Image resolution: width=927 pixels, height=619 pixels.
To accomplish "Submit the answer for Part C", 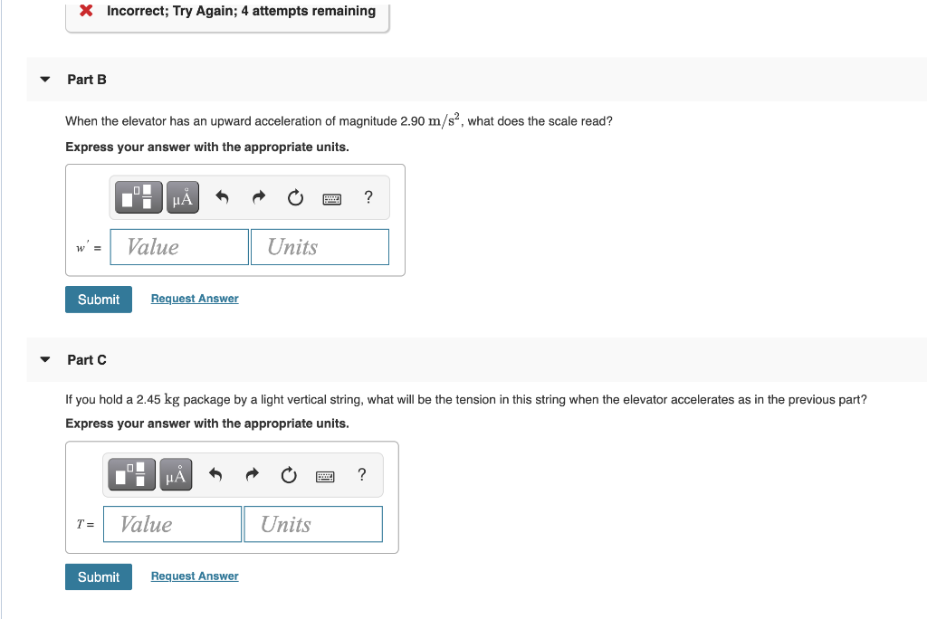I will [x=98, y=576].
